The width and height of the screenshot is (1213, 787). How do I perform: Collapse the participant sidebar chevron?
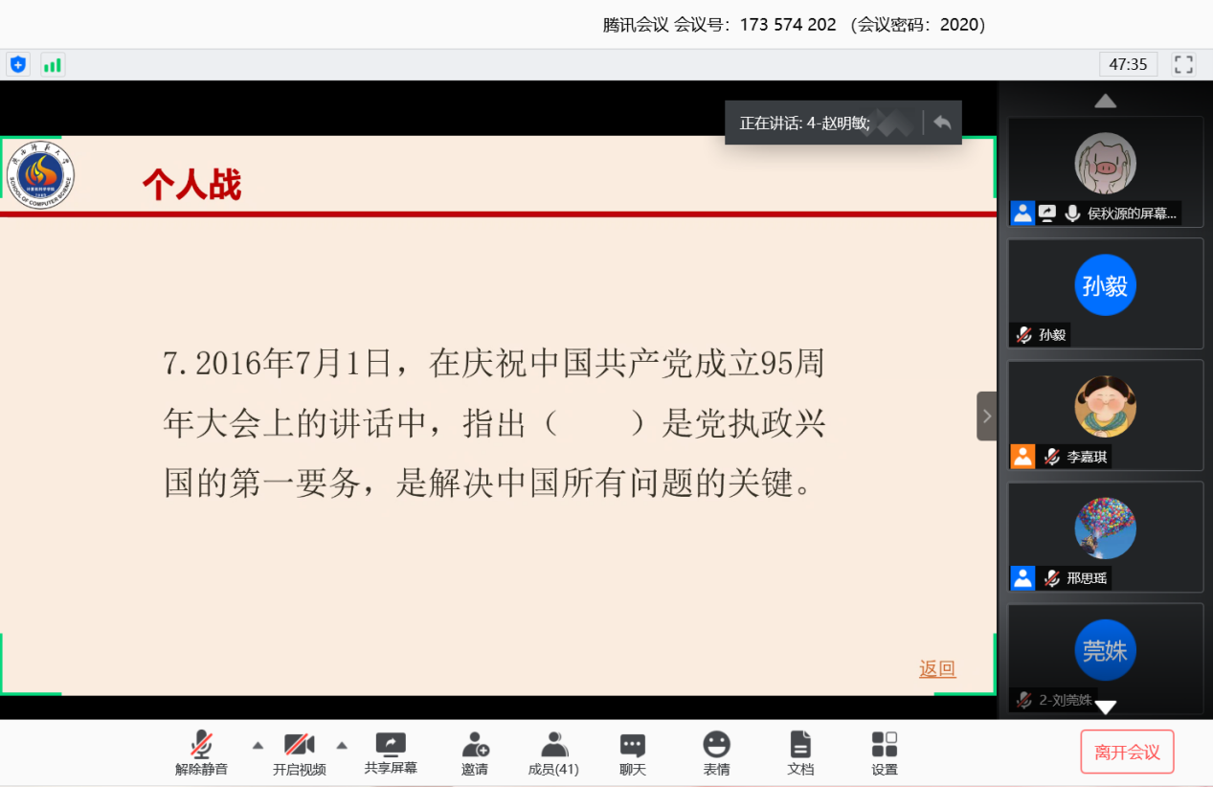(x=986, y=416)
